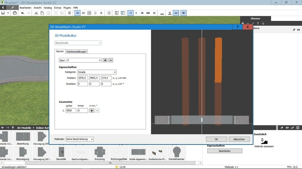
Task: Open the Katalog menu
Action: (48, 8)
